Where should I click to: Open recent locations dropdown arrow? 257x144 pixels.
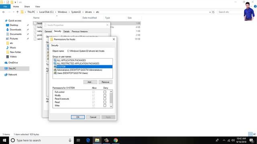click(x=14, y=12)
